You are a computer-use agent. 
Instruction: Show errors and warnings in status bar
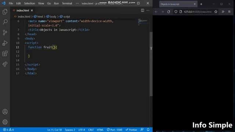click(x=8, y=130)
